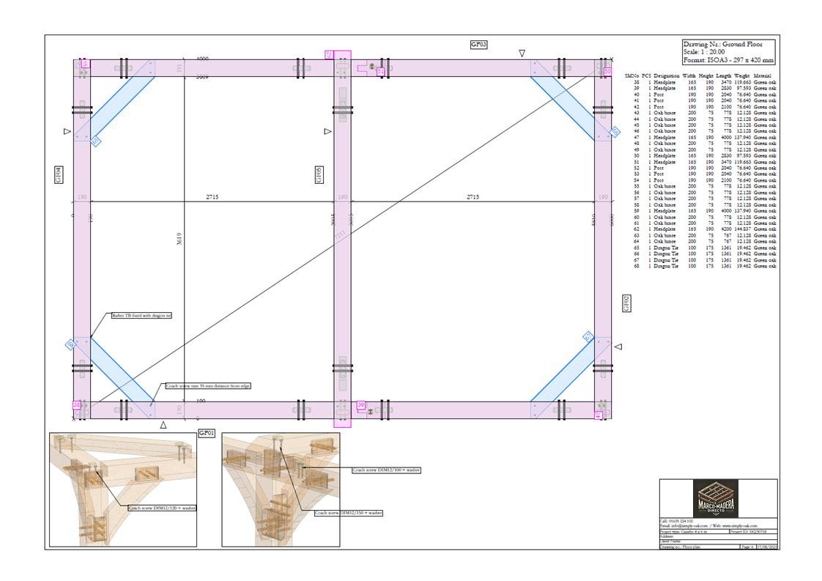Select the magenta part tag 39
Image resolution: width=822 pixels, height=581 pixels.
click(360, 405)
